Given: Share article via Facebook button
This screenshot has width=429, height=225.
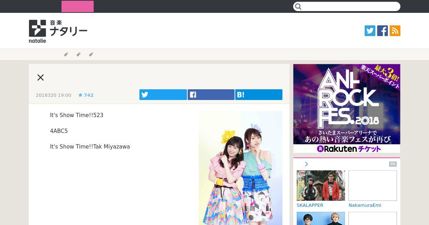Looking at the screenshot, I should click(211, 95).
